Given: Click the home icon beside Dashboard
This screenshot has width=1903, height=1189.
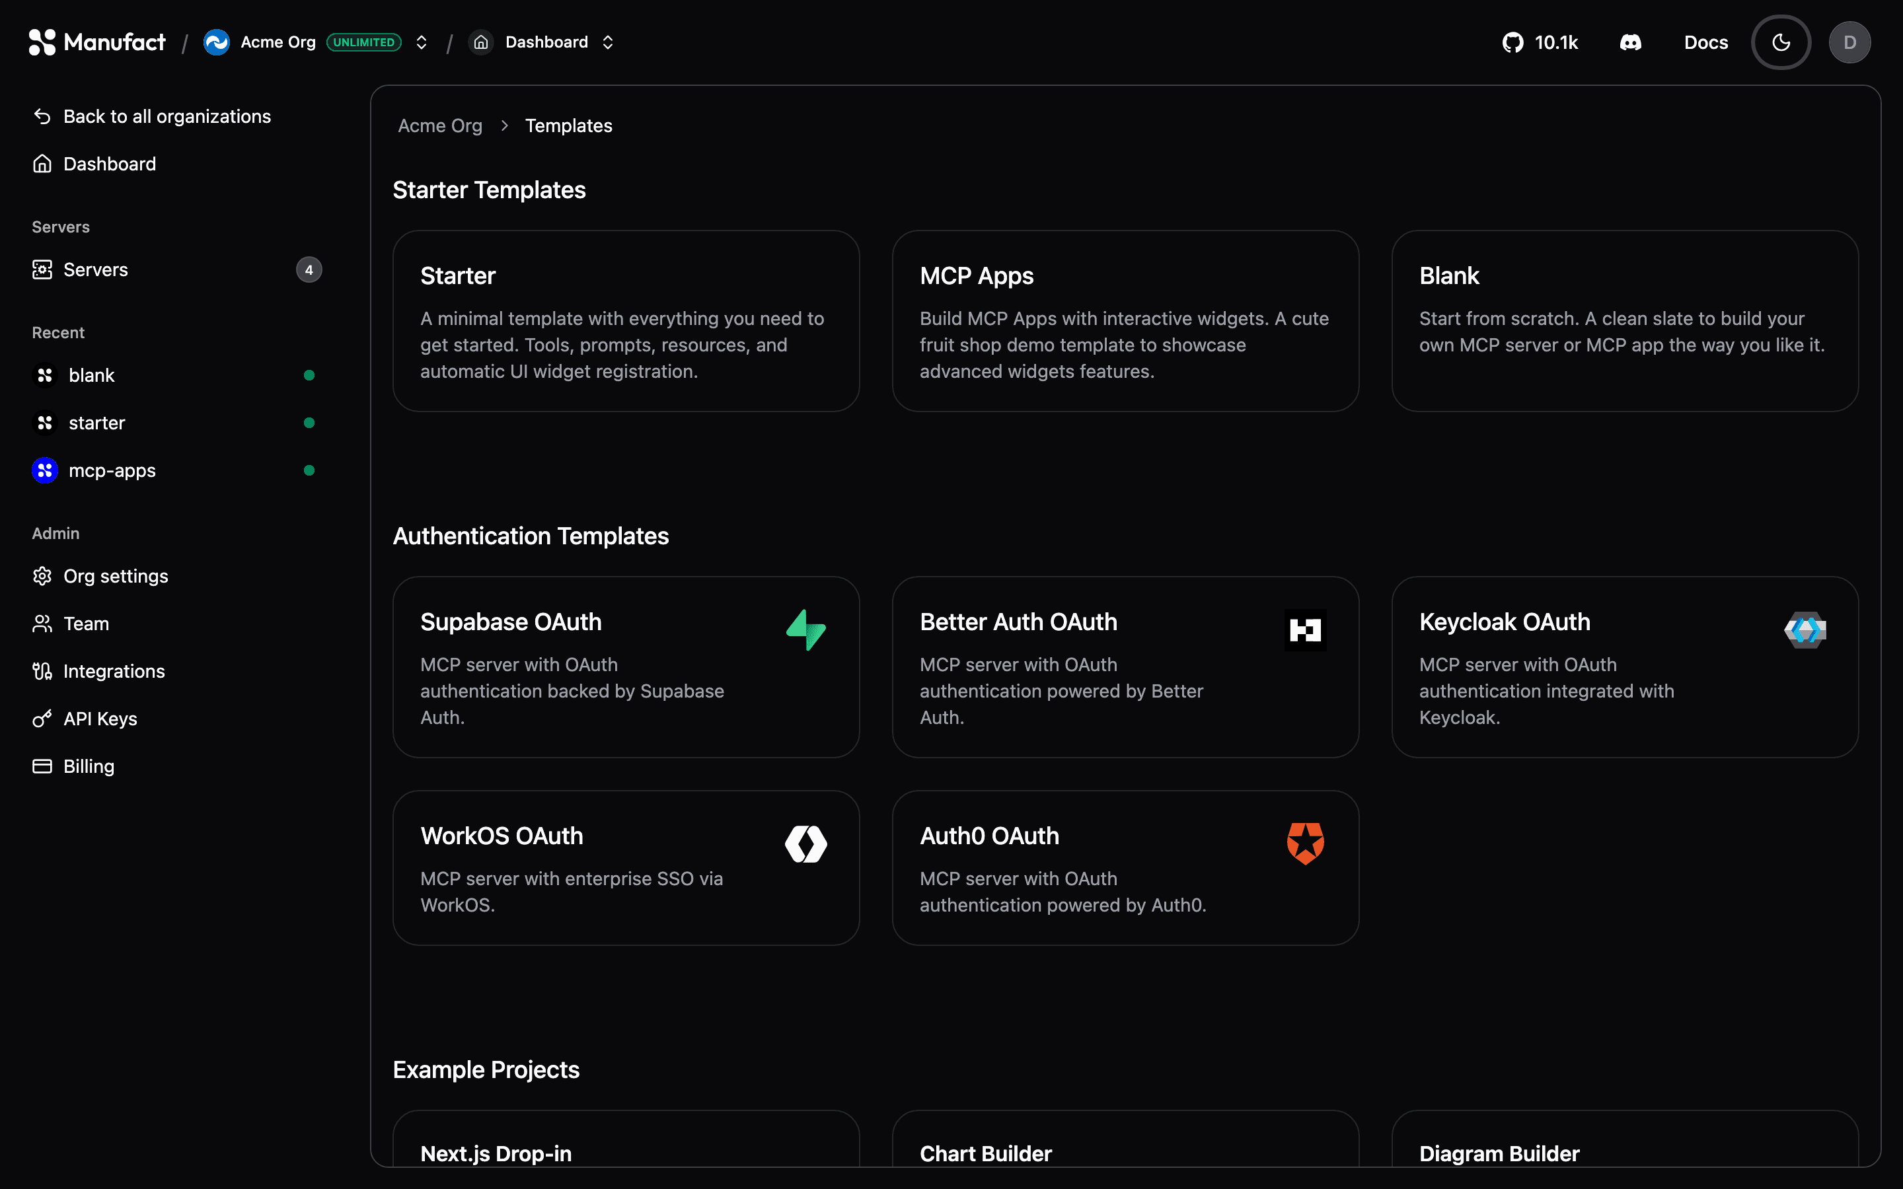Looking at the screenshot, I should point(481,42).
